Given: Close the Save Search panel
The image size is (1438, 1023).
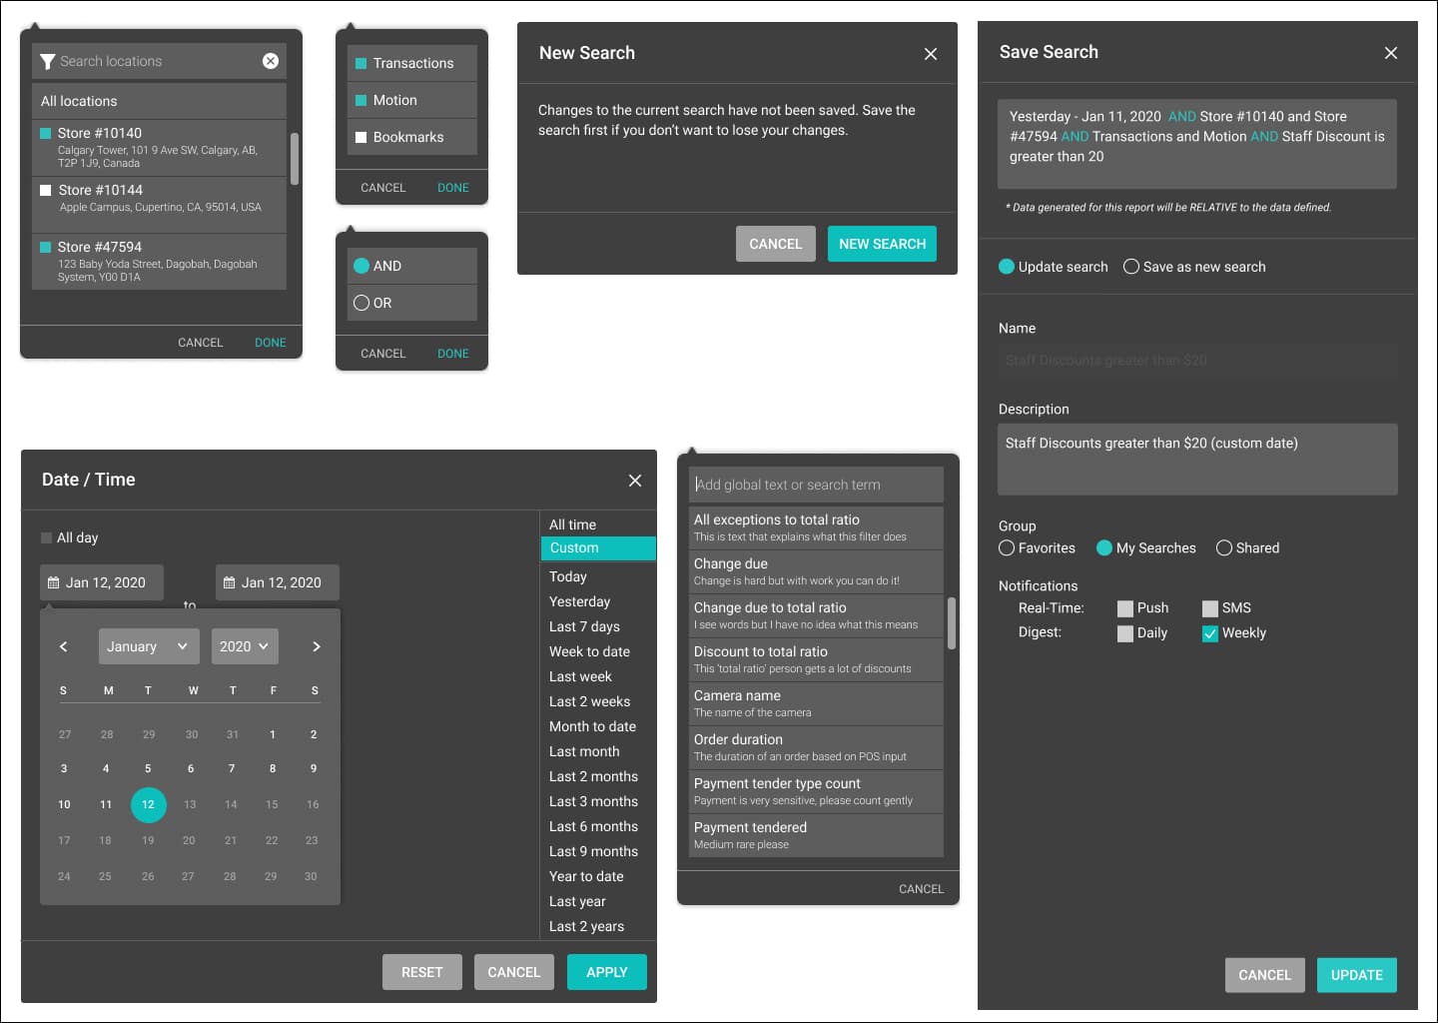Looking at the screenshot, I should pos(1390,53).
